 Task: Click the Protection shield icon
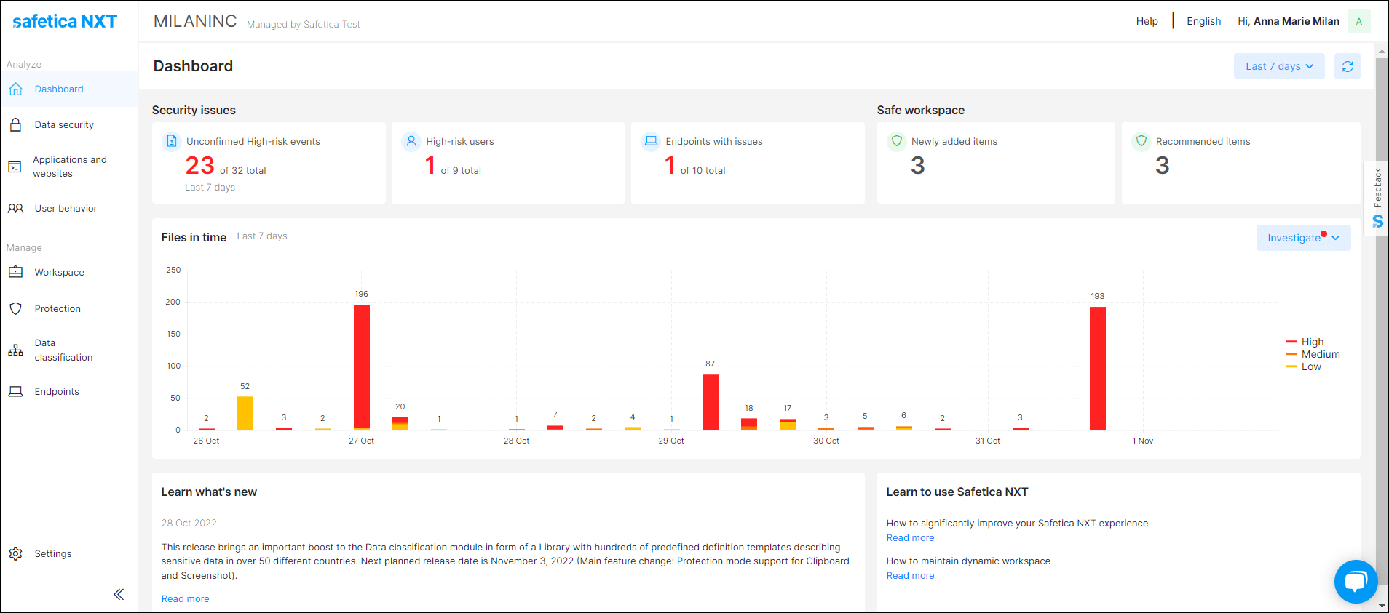(15, 308)
